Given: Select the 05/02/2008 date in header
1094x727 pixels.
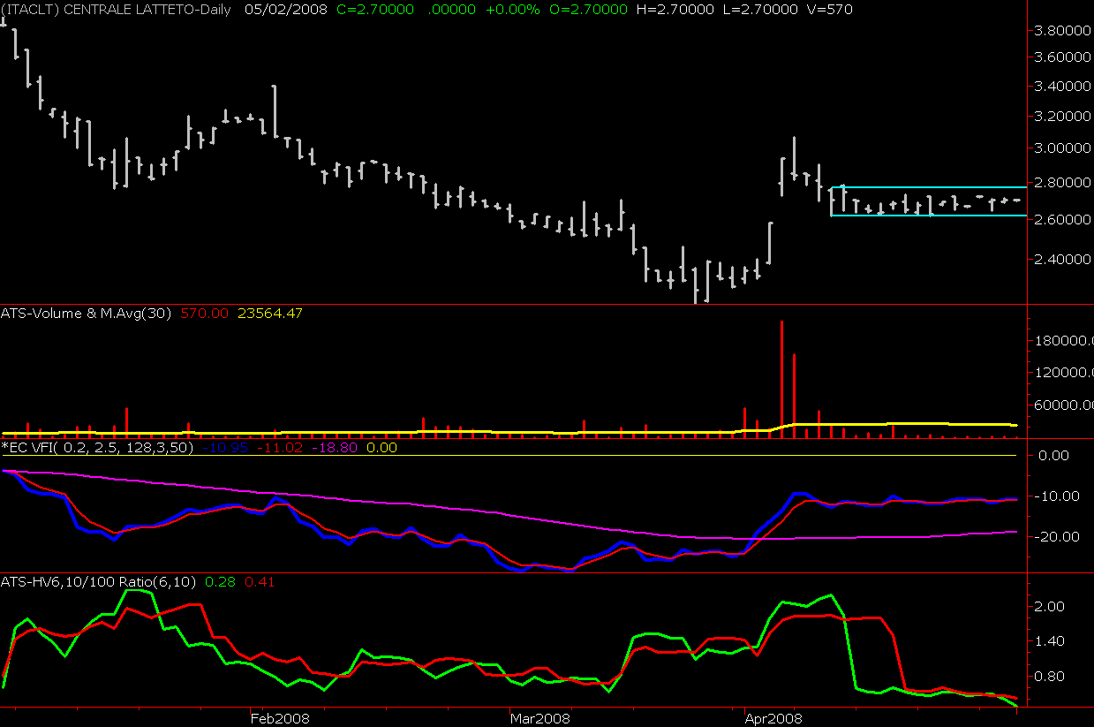Looking at the screenshot, I should (280, 10).
